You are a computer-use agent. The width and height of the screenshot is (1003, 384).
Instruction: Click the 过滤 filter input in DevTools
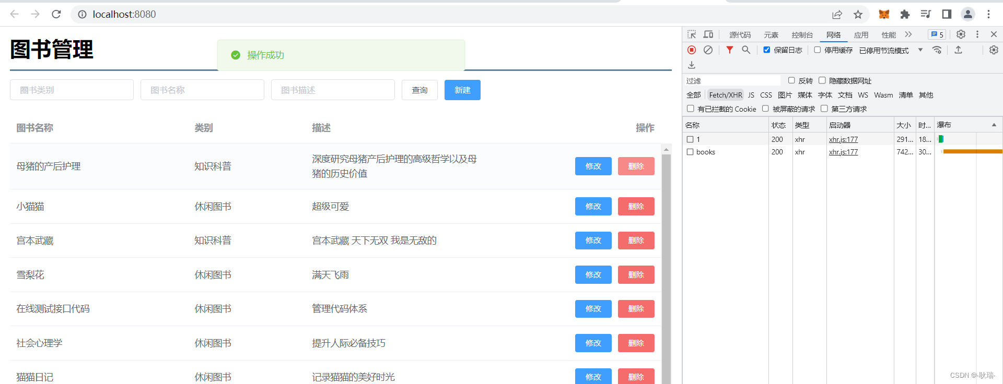(732, 80)
